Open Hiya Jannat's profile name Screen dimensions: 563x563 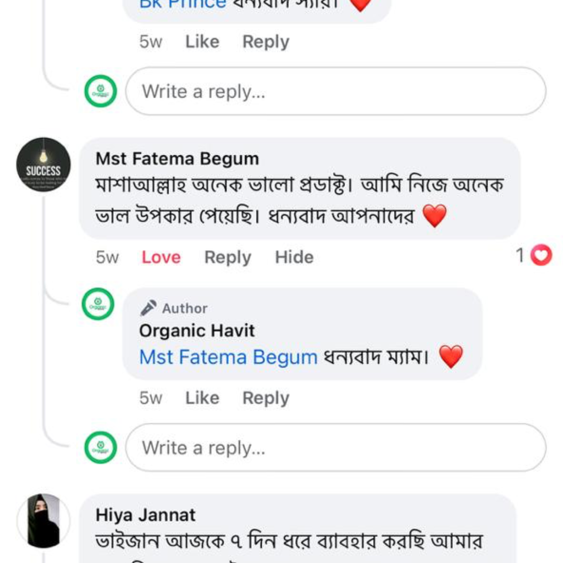tap(145, 515)
